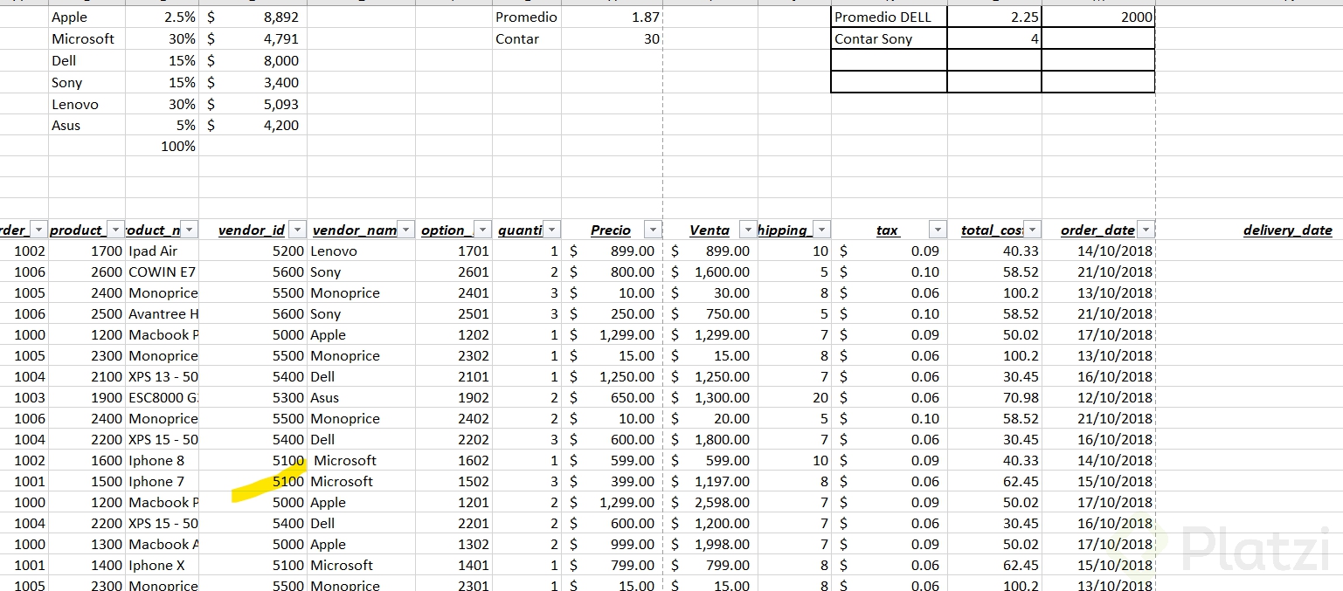Click the shipping cell with value 20
The height and width of the screenshot is (591, 1343).
(794, 397)
